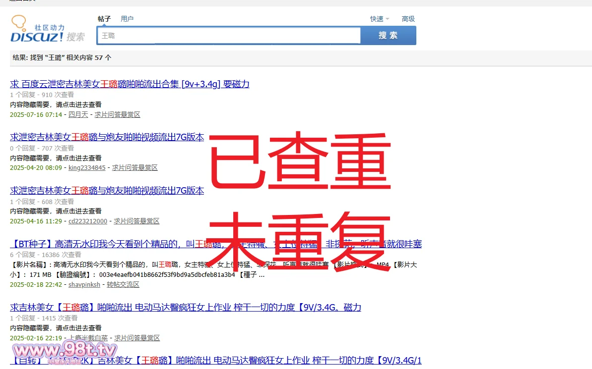Image resolution: width=592 pixels, height=369 pixels.
Task: Open author profile cd223212000
Action: click(x=88, y=221)
